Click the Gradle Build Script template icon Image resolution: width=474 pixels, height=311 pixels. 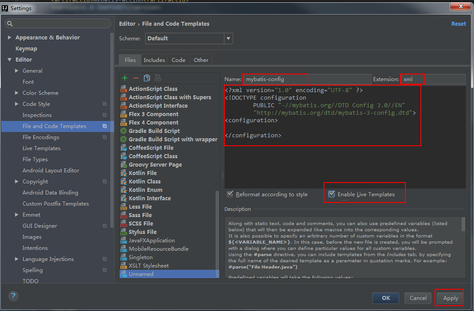click(123, 131)
